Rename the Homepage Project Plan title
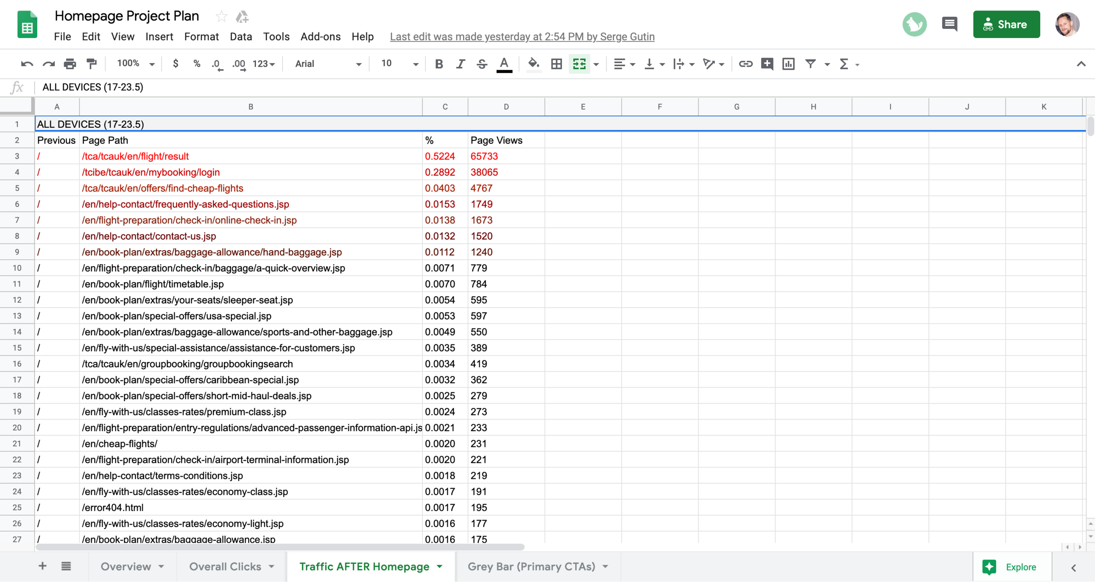 pyautogui.click(x=127, y=16)
